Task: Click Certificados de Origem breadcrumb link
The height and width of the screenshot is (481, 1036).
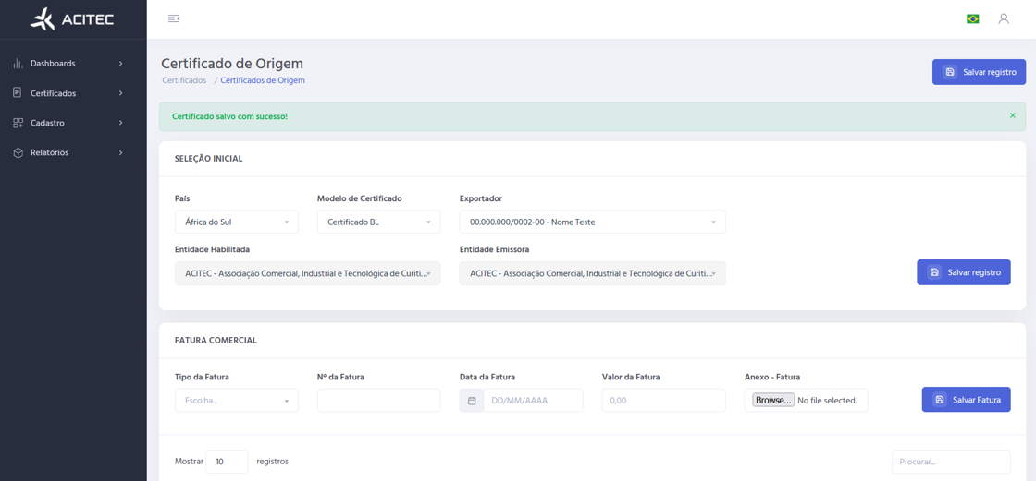Action: pyautogui.click(x=263, y=80)
